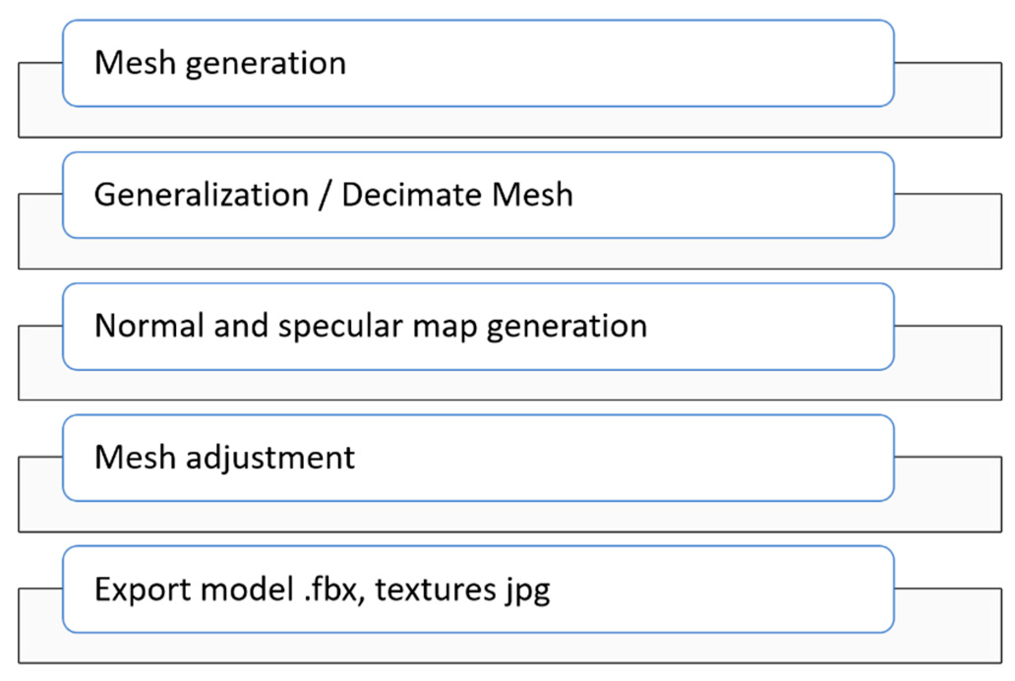Click the word textures
The image size is (1015, 681).
click(x=435, y=590)
